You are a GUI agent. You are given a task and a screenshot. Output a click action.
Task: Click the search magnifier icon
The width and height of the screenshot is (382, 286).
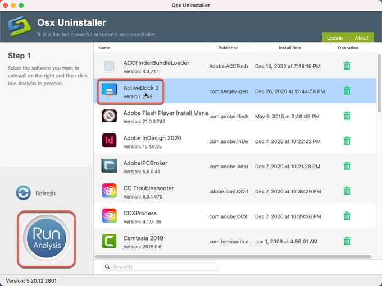[107, 267]
